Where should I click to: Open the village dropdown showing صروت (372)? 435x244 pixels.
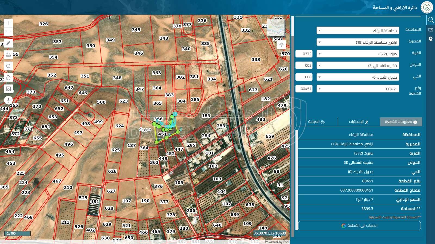(358, 54)
